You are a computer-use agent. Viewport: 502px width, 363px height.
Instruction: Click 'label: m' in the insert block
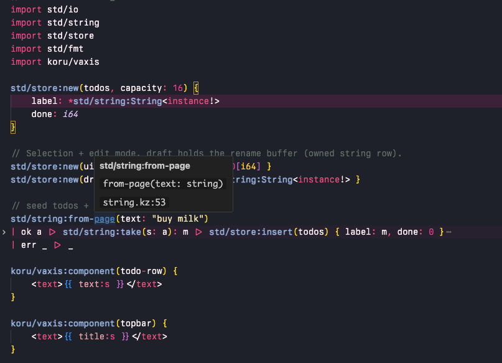[x=366, y=232]
